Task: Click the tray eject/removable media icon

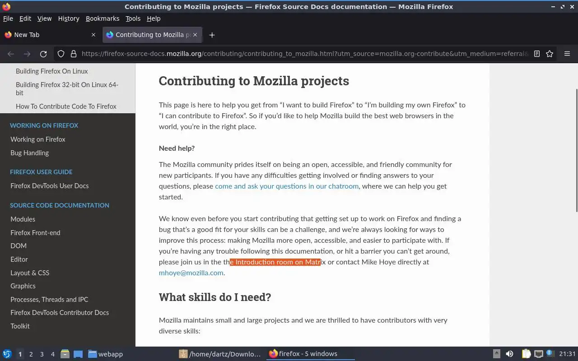Action: [496, 354]
